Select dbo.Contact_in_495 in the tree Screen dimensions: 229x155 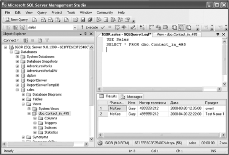[x=54, y=113]
